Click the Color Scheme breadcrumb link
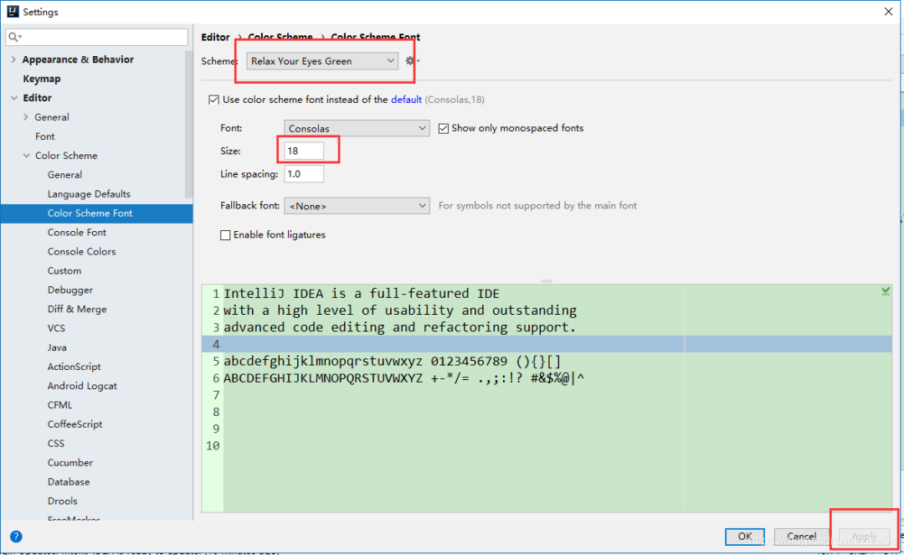The image size is (904, 555). click(280, 37)
